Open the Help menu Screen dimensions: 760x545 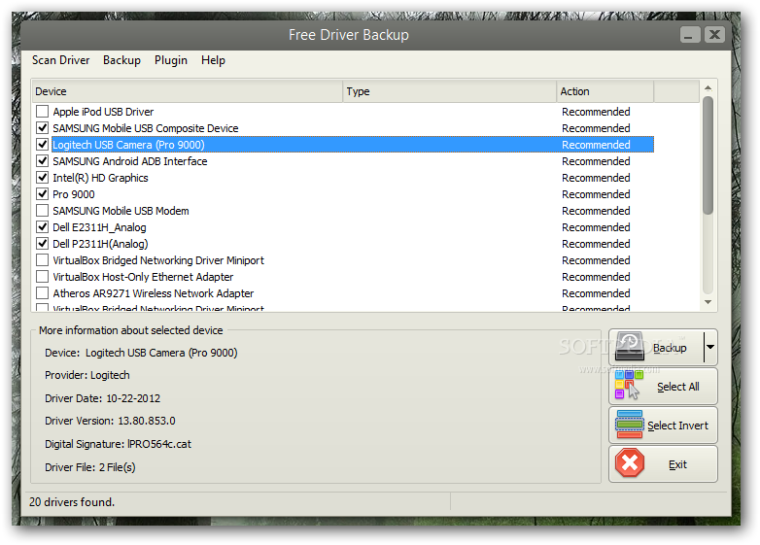(x=213, y=60)
